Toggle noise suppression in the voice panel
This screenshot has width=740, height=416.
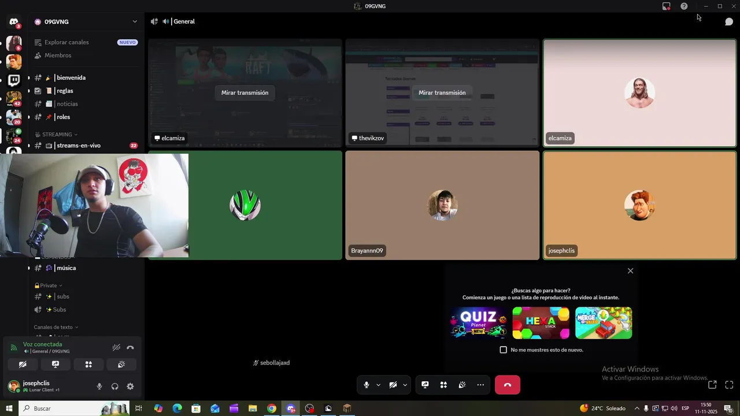[x=116, y=348]
